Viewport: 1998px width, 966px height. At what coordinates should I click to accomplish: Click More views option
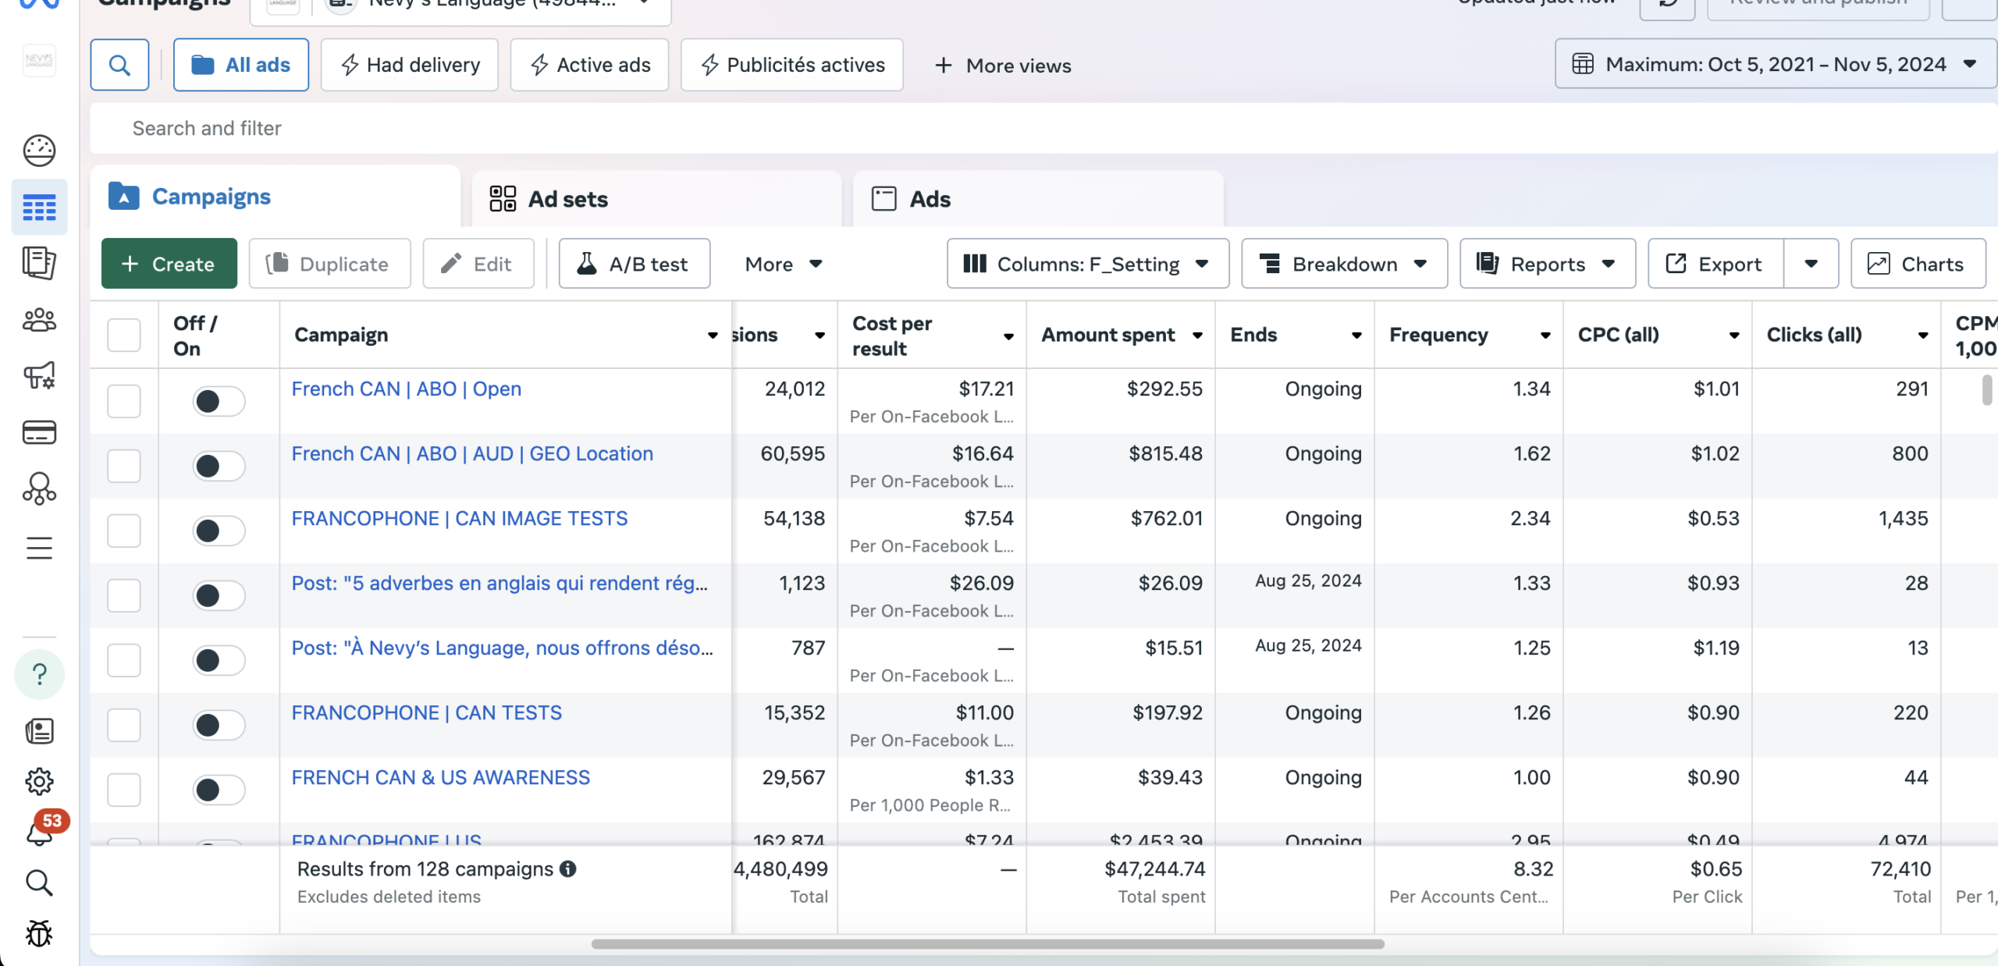(x=1003, y=66)
